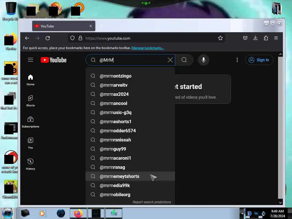Open History in the sidebar
The width and height of the screenshot is (292, 219).
(31, 164)
